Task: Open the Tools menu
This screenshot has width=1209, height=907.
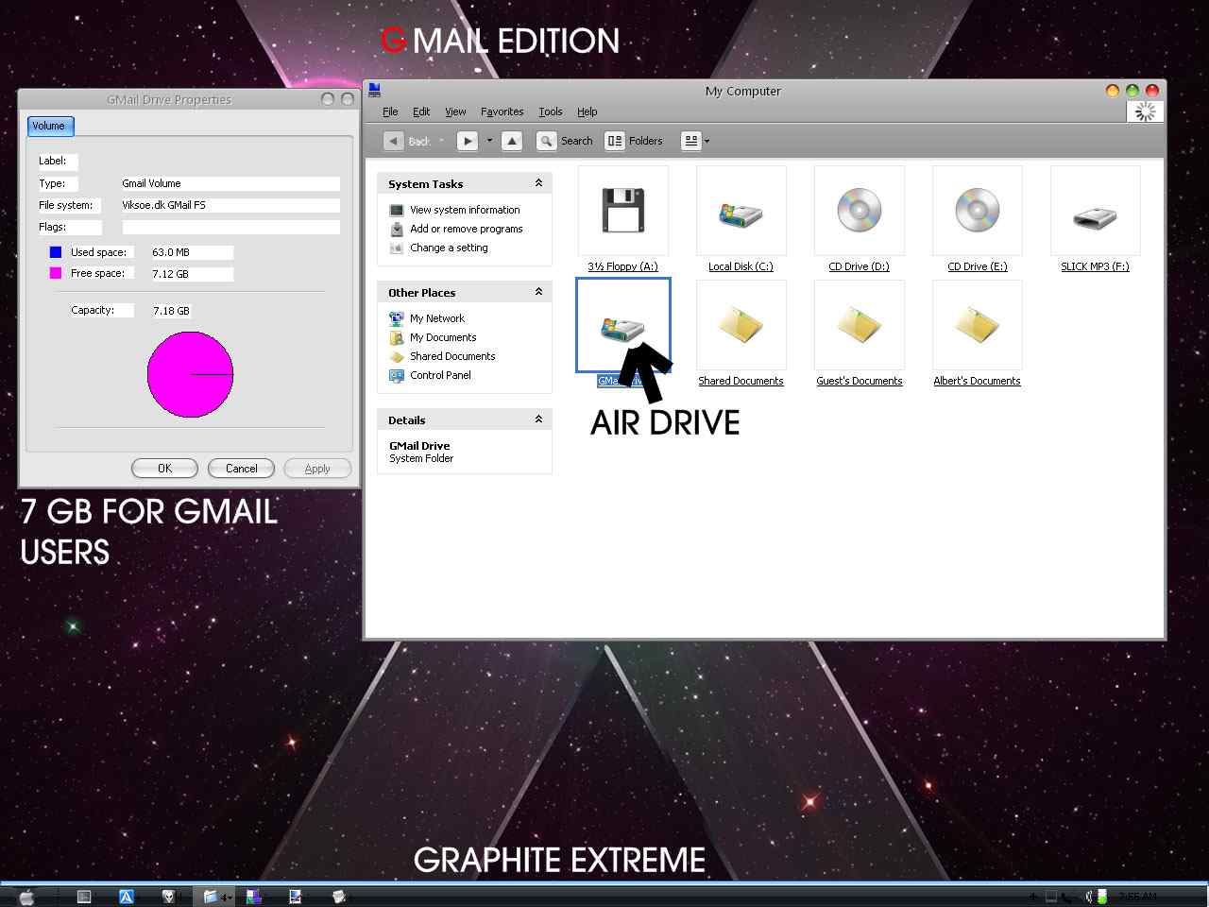Action: pos(551,111)
